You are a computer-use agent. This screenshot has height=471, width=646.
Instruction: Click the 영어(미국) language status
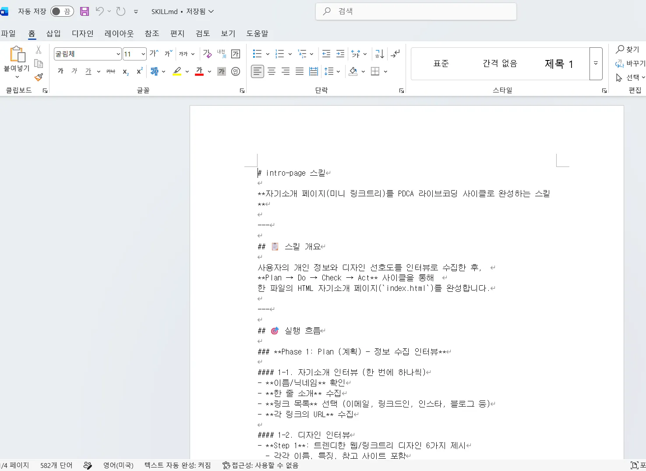point(118,465)
